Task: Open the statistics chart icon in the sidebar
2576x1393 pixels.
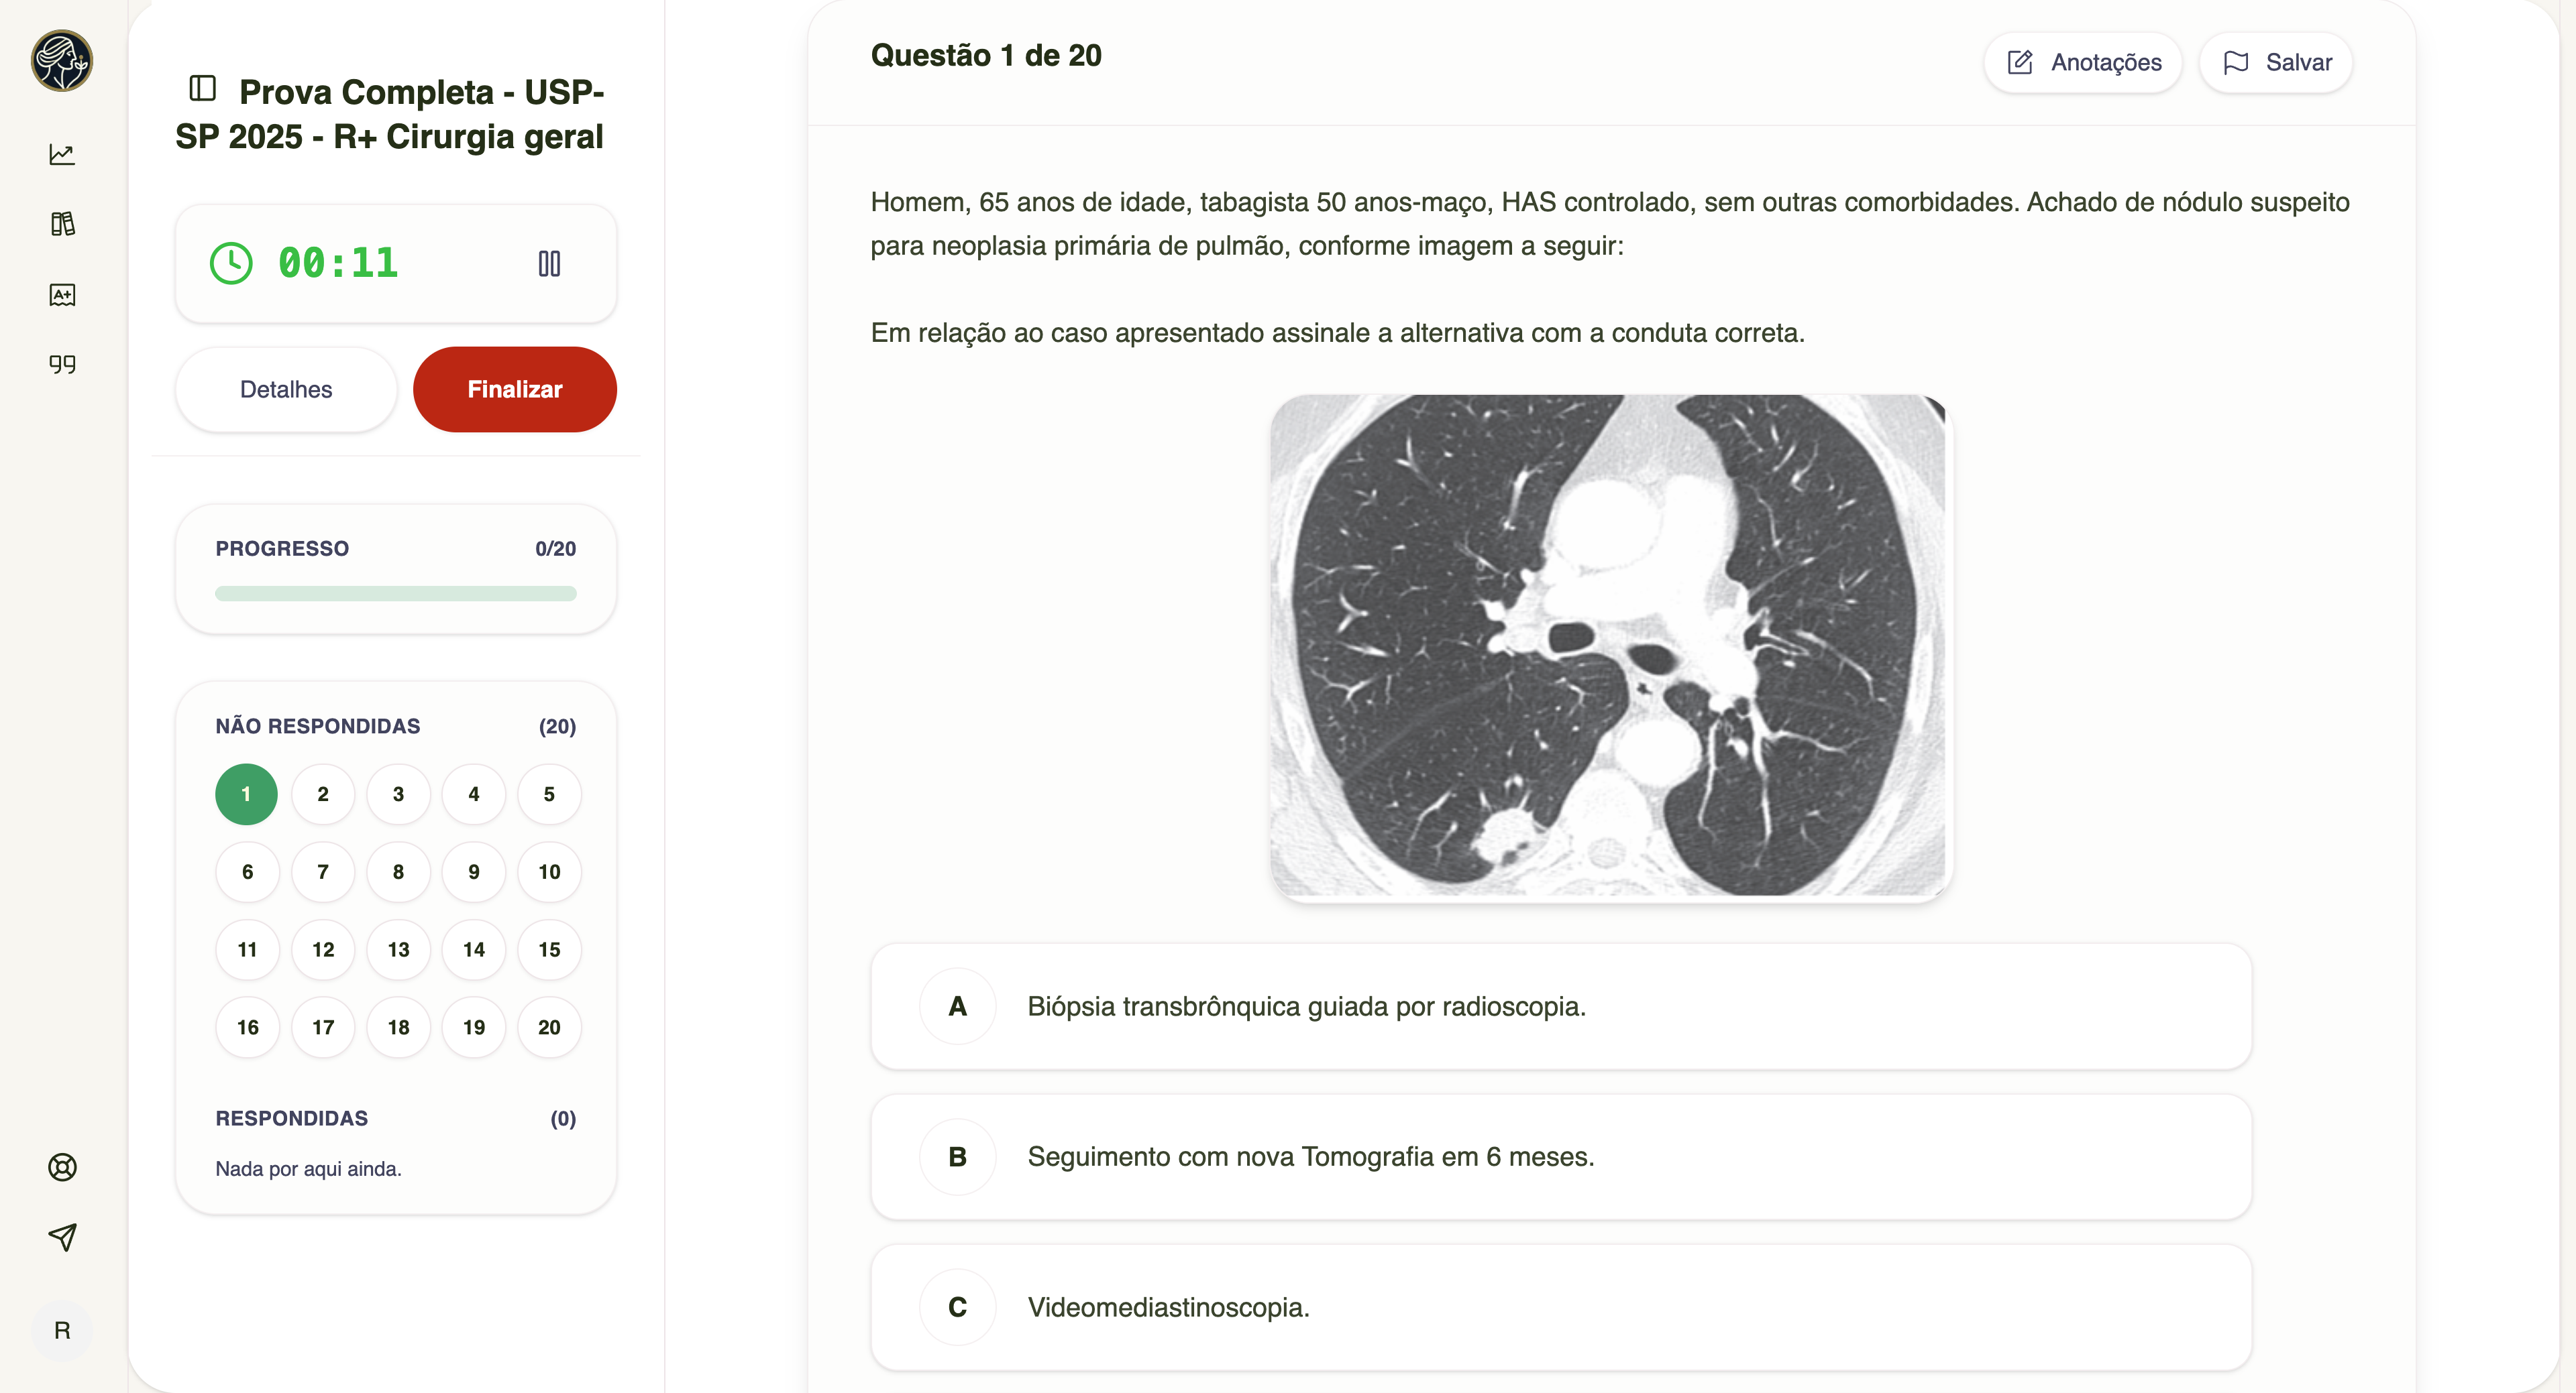Action: (x=62, y=154)
